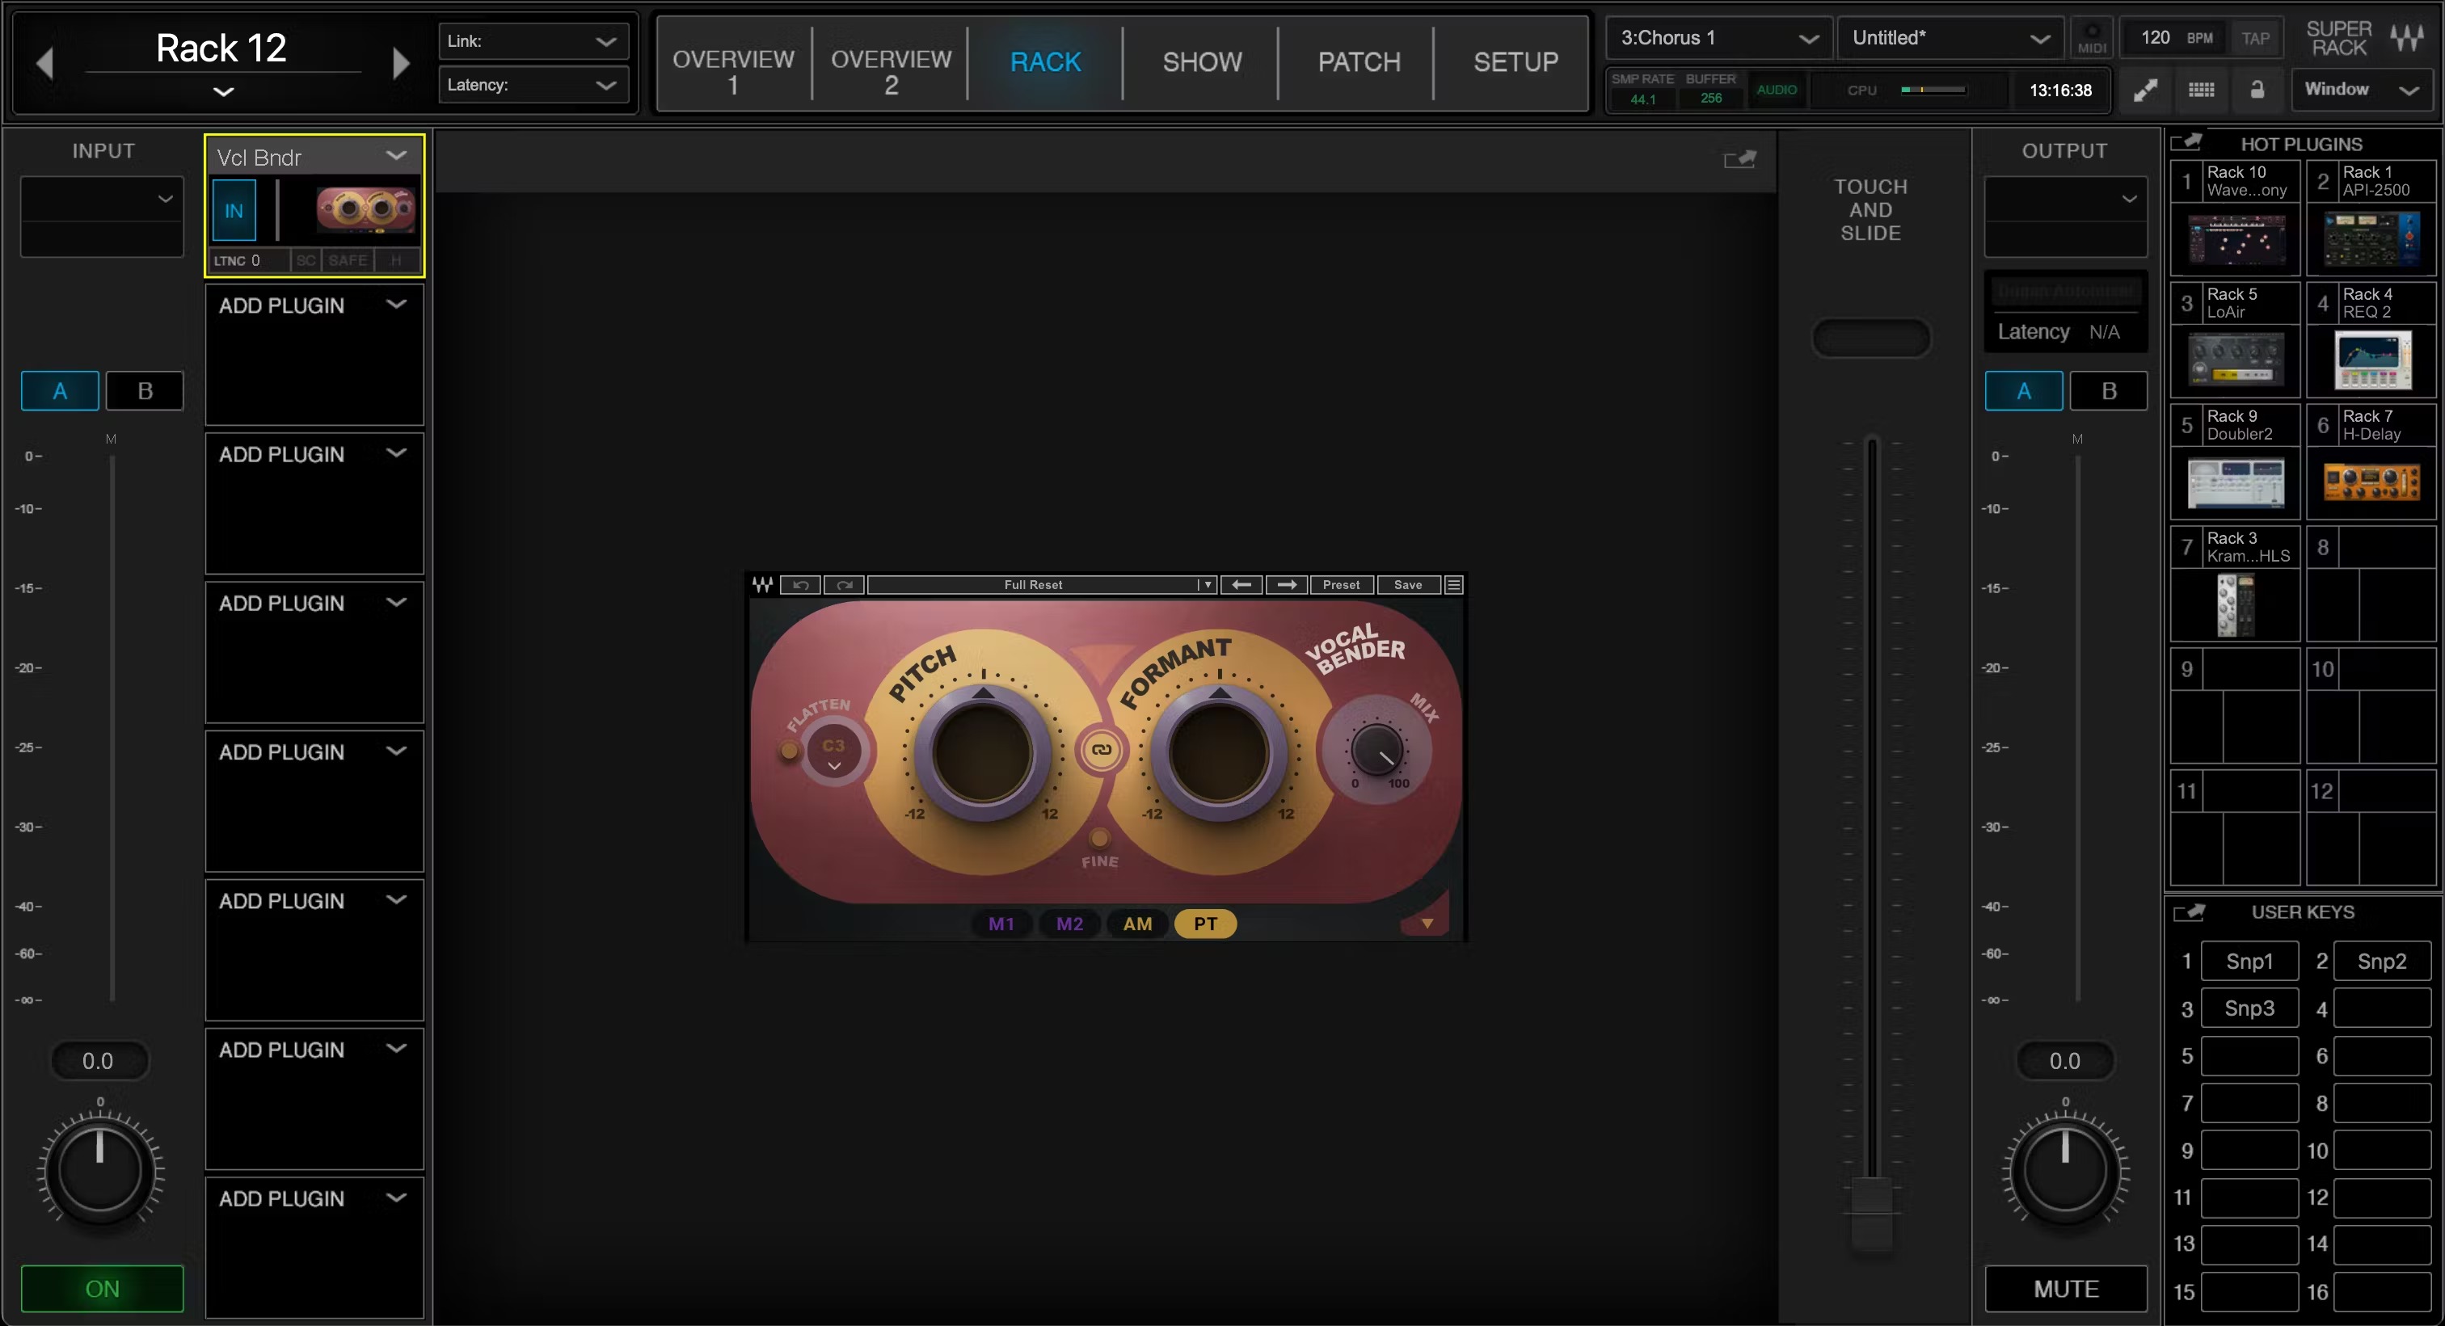Go to the next rack with the right arrow
Viewport: 2445px width, 1326px height.
(x=401, y=64)
